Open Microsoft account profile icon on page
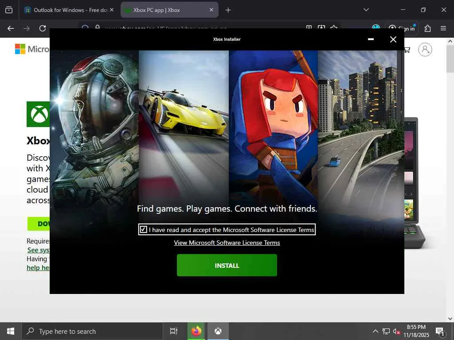454x340 pixels. click(425, 50)
